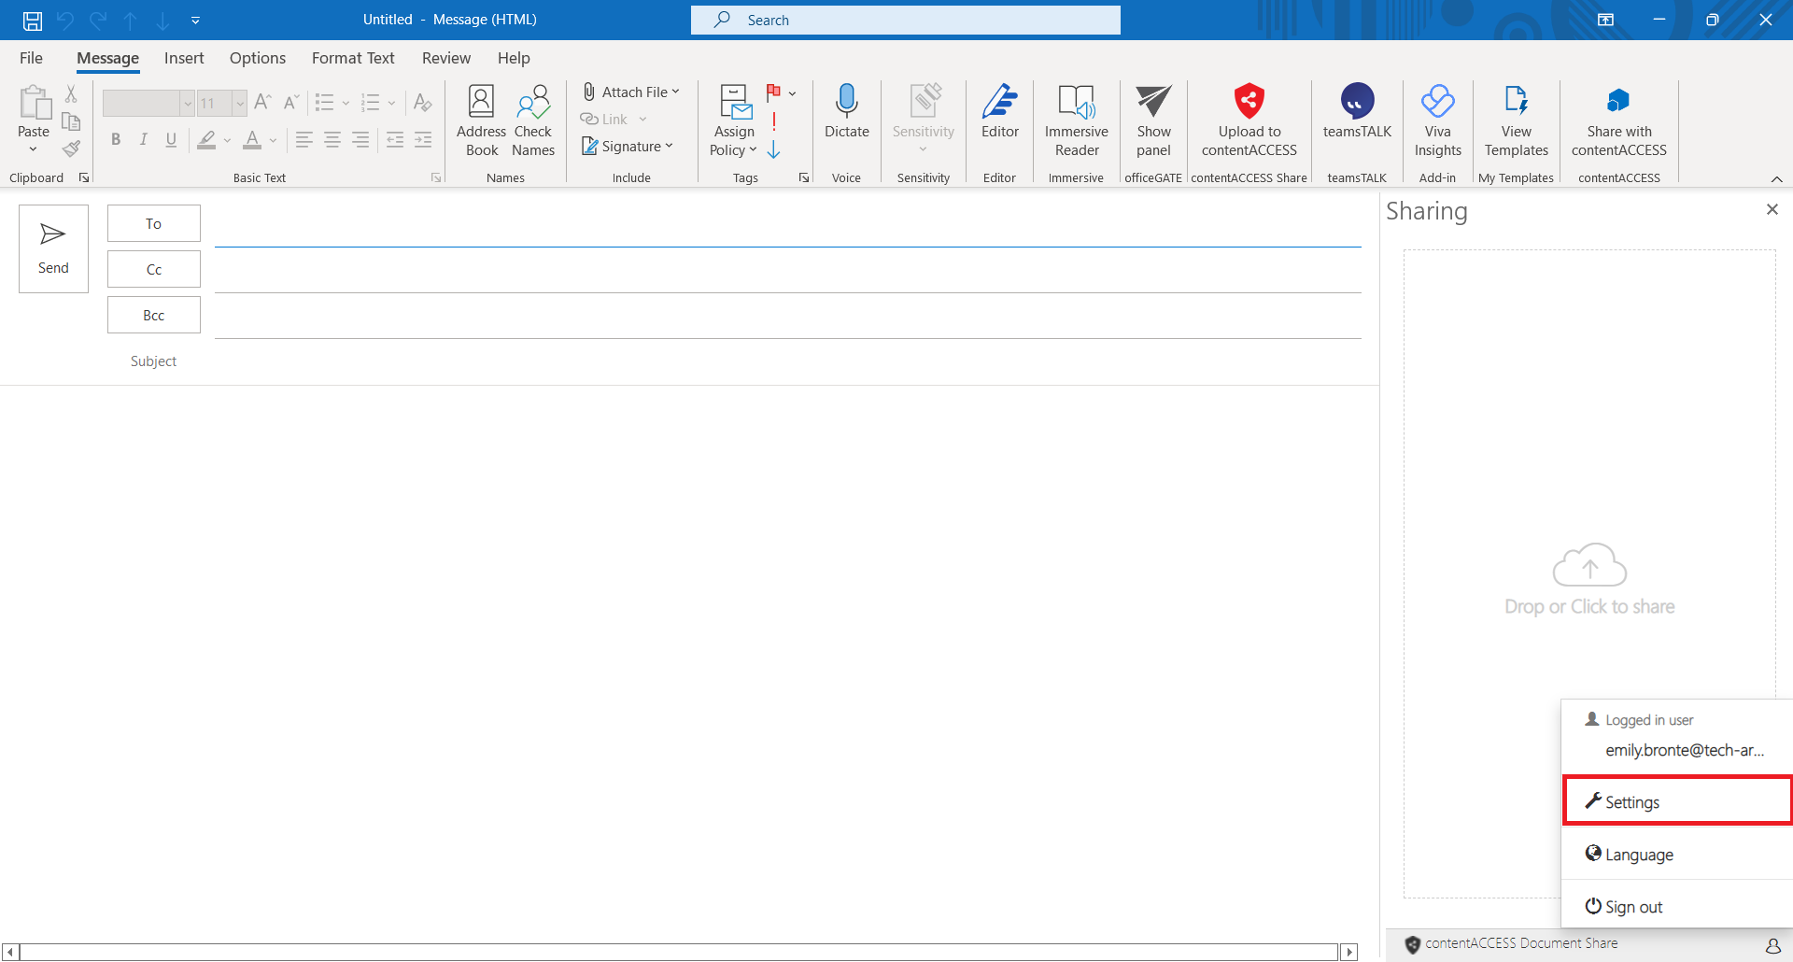Toggle High Importance flag

click(x=774, y=120)
